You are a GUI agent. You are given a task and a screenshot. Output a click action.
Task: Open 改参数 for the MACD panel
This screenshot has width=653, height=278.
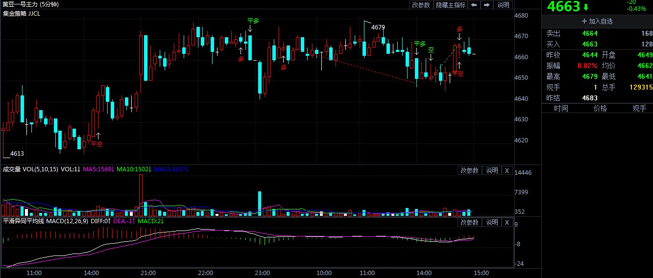tap(469, 222)
